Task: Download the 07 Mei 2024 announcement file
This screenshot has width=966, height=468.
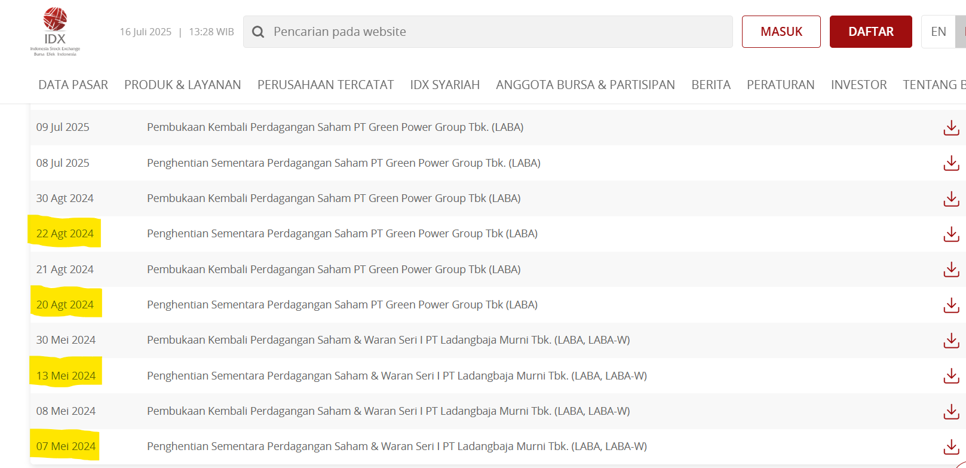Action: (x=951, y=446)
